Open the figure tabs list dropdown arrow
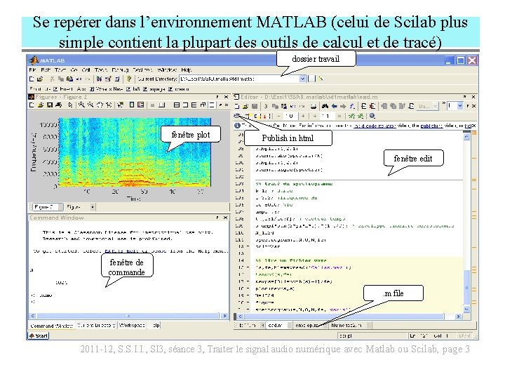Viewport: 505px width, 379px height. pos(93,207)
